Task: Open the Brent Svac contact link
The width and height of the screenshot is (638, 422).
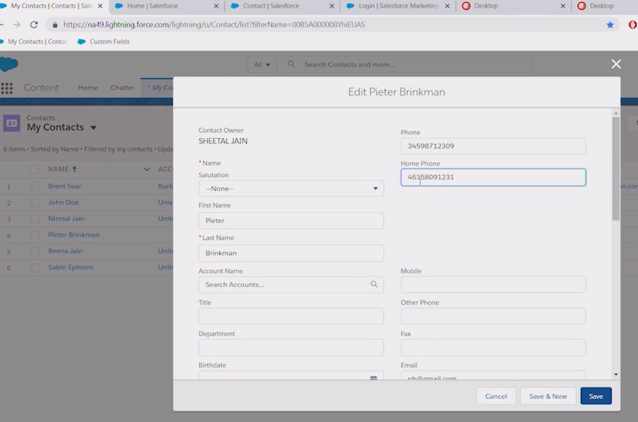Action: [x=64, y=186]
